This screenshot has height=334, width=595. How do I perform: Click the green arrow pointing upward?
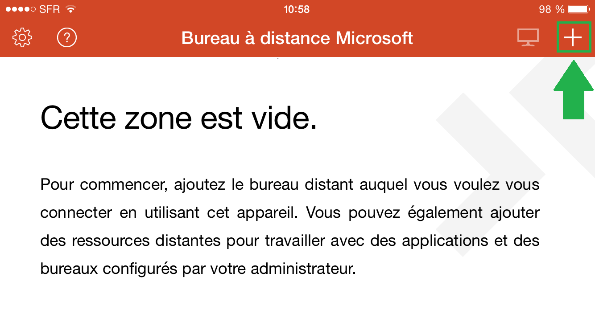[x=573, y=90]
